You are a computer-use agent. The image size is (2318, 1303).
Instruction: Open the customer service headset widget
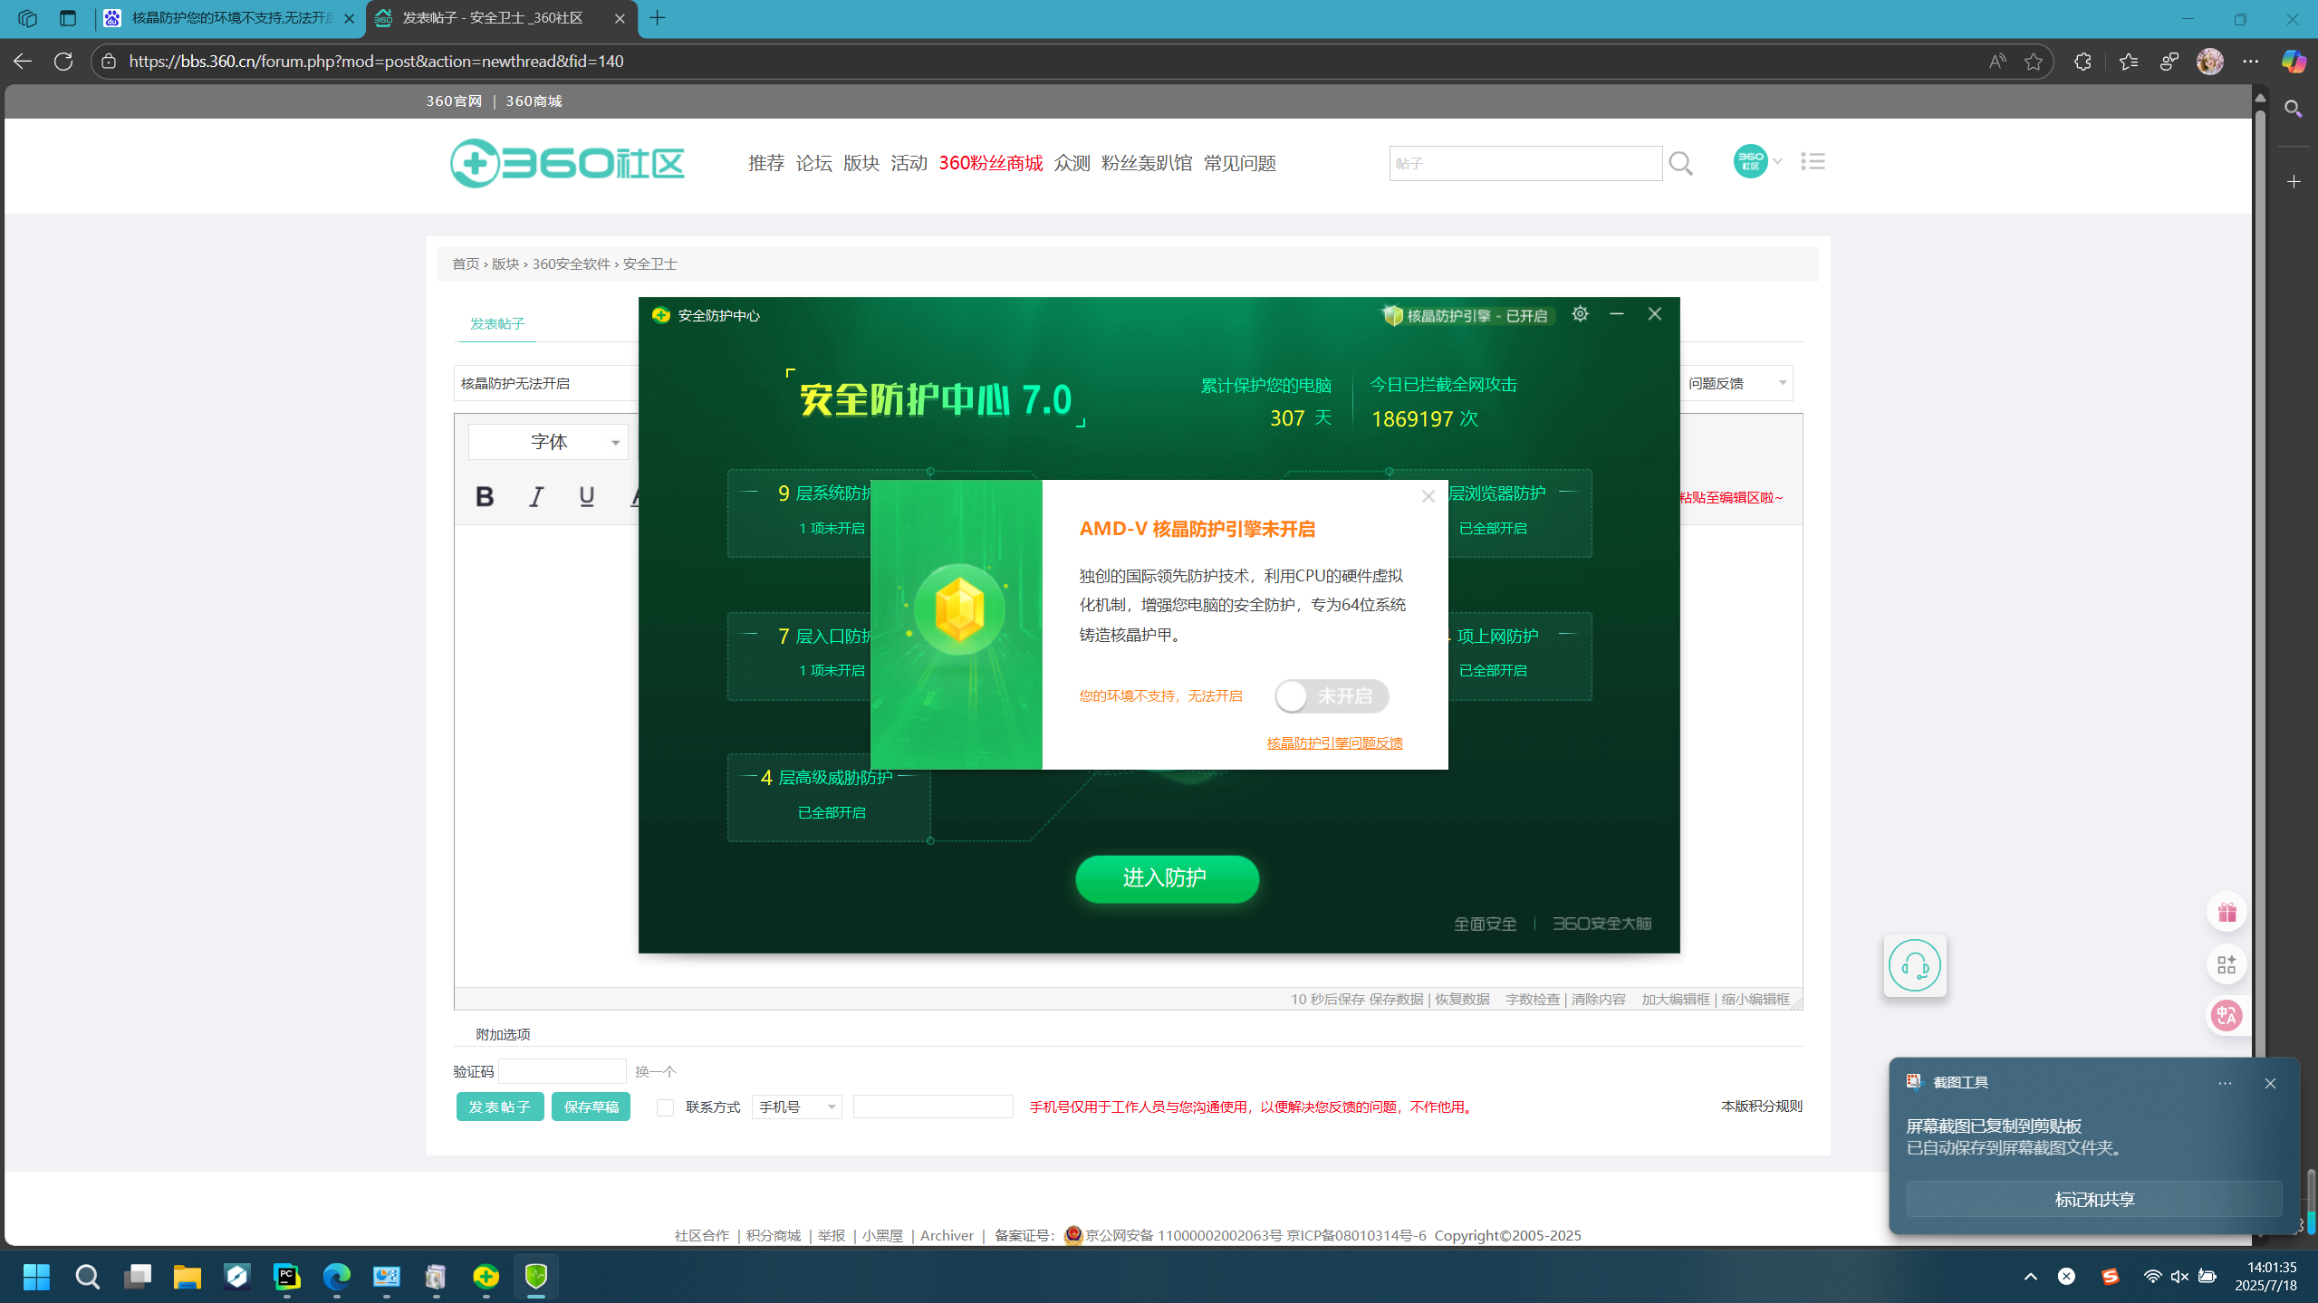click(x=1914, y=965)
